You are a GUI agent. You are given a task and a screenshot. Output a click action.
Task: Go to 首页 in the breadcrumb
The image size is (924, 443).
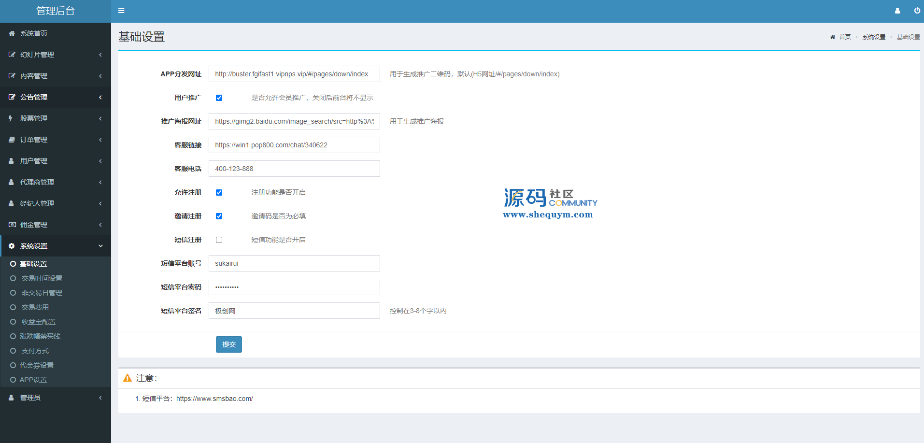pyautogui.click(x=845, y=37)
